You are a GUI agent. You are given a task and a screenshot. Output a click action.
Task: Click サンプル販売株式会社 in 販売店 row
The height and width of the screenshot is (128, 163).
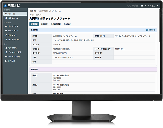(x=61, y=85)
